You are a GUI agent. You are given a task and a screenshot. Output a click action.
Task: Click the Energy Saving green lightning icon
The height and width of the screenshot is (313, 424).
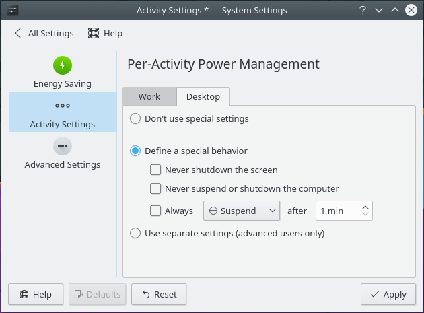(63, 65)
